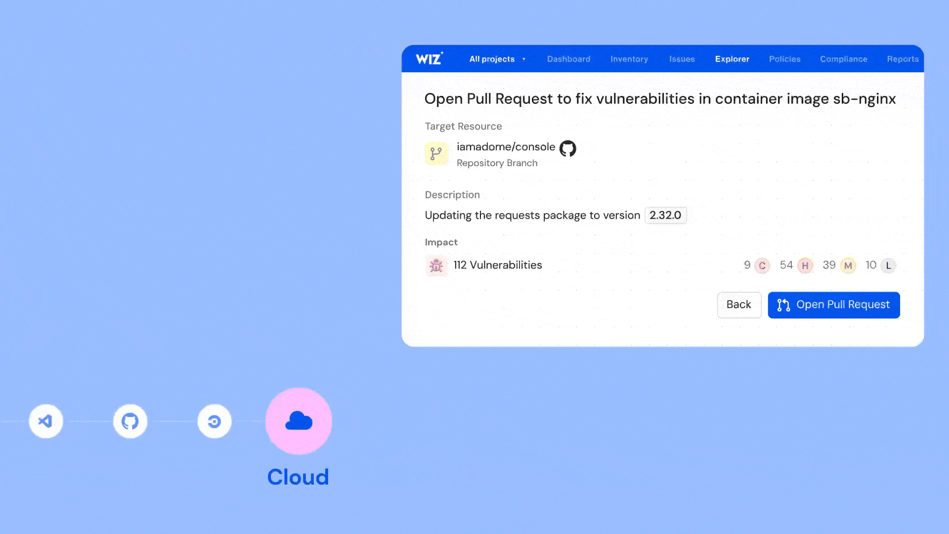Click the High severity H badge
The width and height of the screenshot is (949, 534).
pyautogui.click(x=805, y=266)
